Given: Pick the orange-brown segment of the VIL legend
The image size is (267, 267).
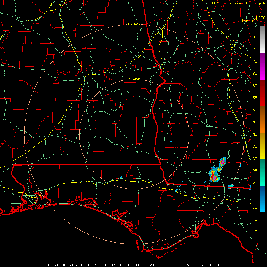Looking at the screenshot, I should (262, 120).
